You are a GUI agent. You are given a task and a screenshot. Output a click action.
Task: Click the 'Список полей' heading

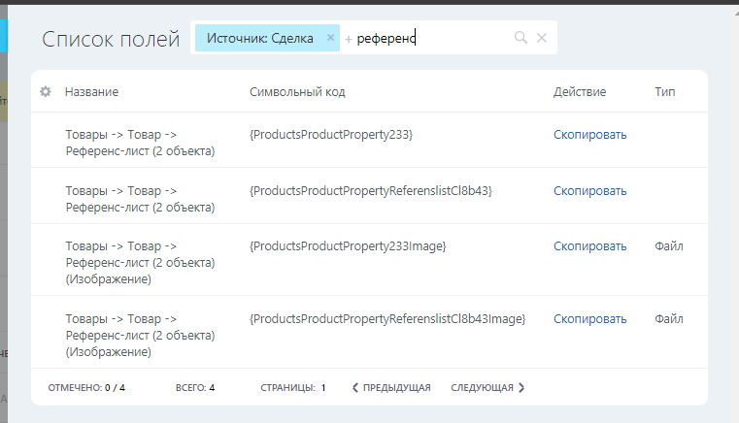point(111,39)
